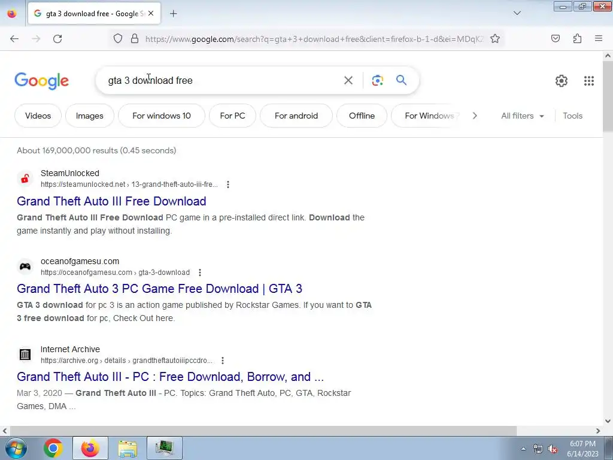Viewport: 613px width, 460px height.
Task: Clear the search box with X
Action: click(348, 80)
